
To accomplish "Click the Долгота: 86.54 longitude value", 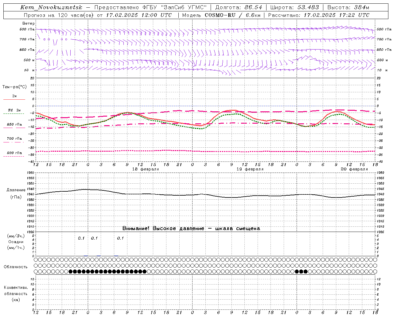I will (239, 7).
